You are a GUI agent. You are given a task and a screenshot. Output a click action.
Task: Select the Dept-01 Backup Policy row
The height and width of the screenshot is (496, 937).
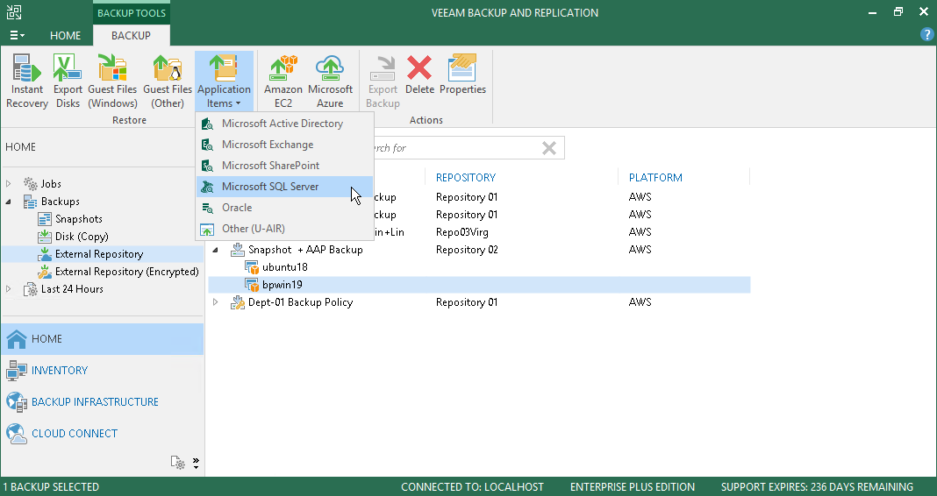(x=479, y=302)
